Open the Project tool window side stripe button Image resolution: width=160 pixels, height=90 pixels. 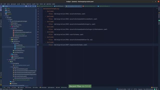click(x=1, y=8)
